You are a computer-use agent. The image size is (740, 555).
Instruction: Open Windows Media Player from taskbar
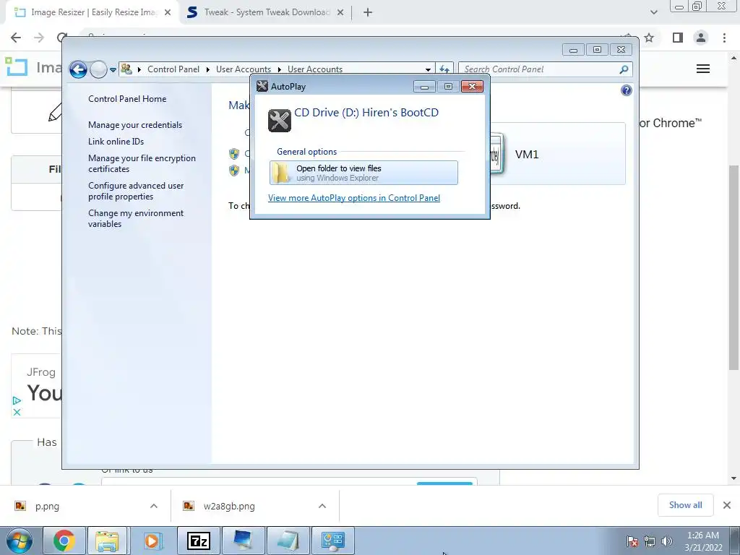coord(152,541)
